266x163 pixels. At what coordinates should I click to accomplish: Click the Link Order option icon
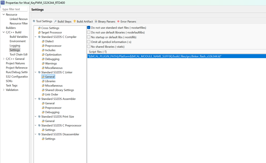click(43, 94)
